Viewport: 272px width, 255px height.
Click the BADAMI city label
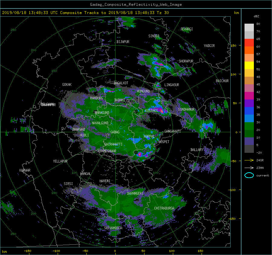click(120, 100)
